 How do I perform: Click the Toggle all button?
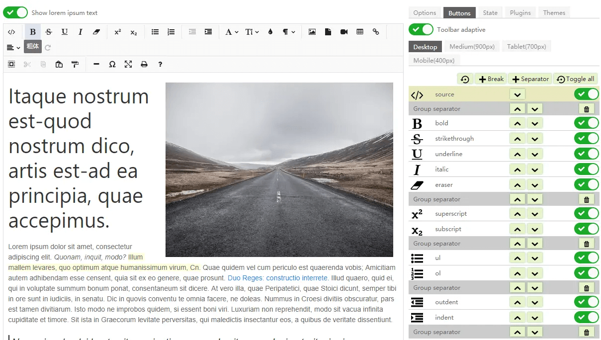(x=576, y=79)
